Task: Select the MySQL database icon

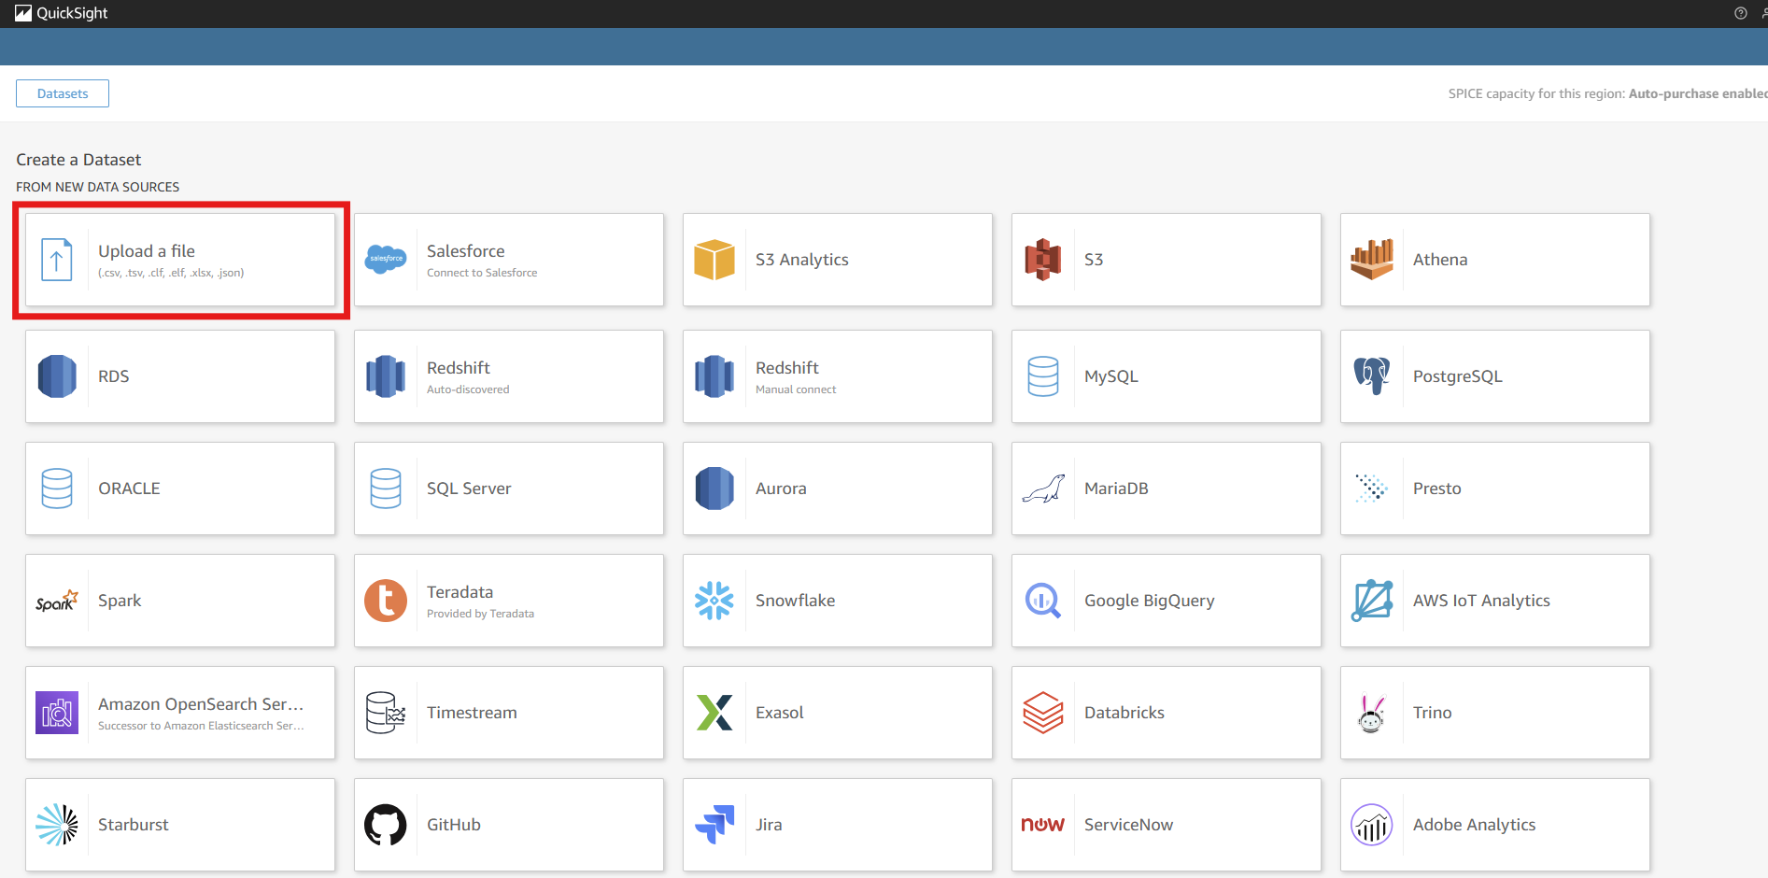Action: tap(1043, 376)
